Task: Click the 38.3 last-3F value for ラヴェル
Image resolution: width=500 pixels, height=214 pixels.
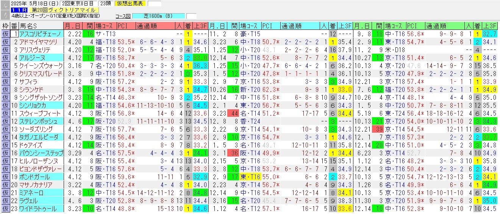Action: coord(345,200)
